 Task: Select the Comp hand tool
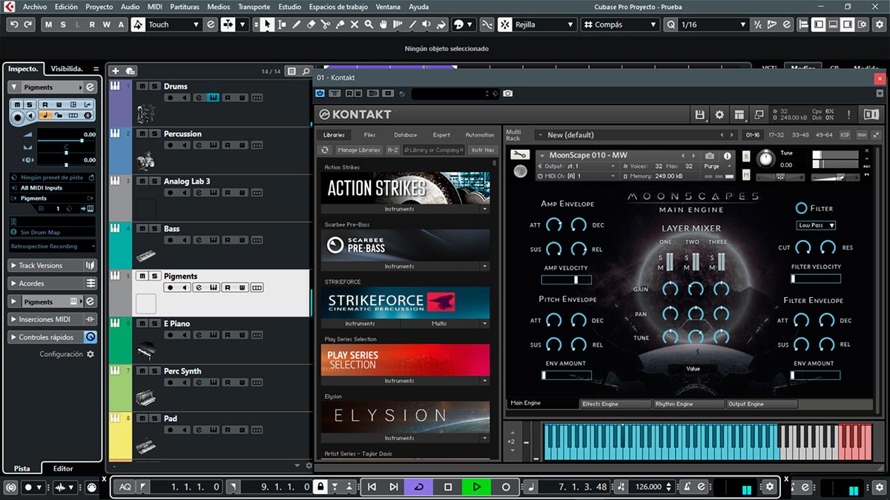coord(384,24)
